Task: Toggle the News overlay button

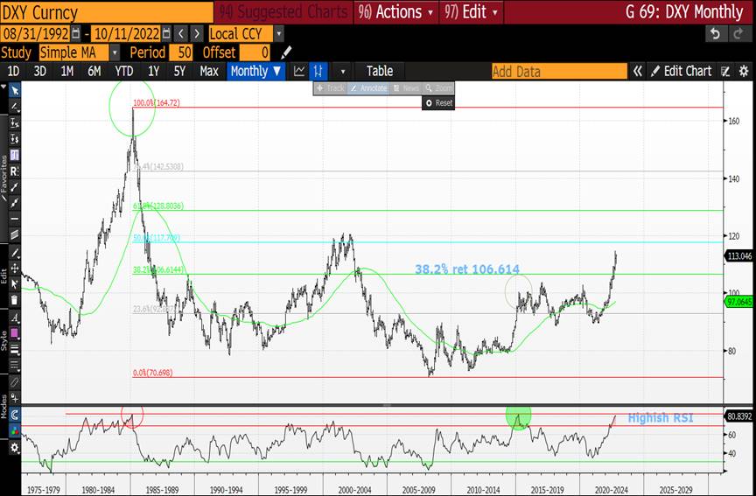Action: click(406, 88)
